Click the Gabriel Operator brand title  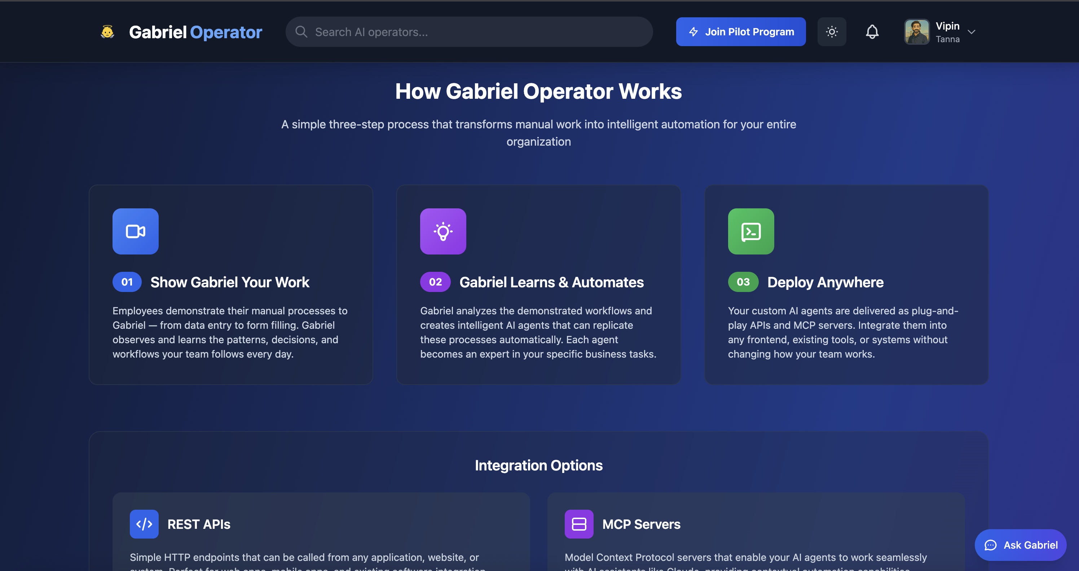(x=195, y=32)
